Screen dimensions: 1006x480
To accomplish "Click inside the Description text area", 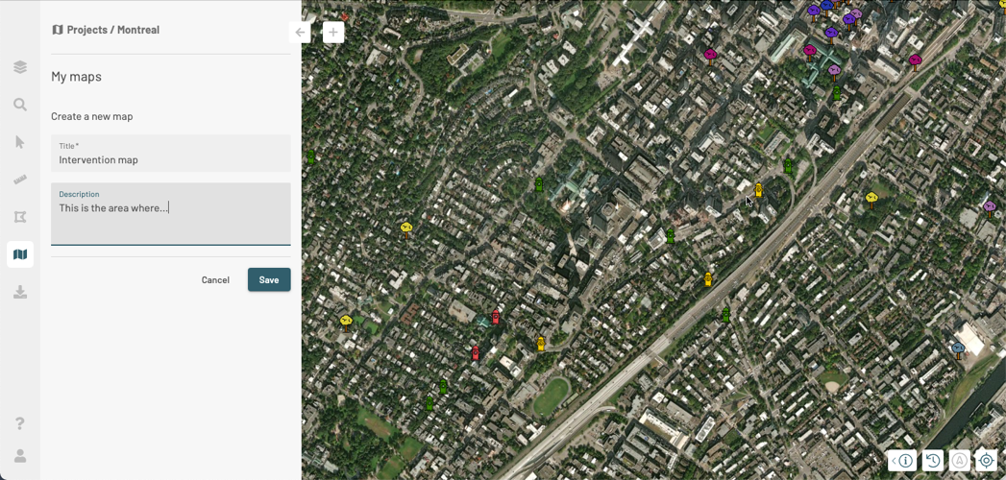I will coord(171,214).
